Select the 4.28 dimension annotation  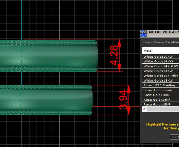coord(114,56)
